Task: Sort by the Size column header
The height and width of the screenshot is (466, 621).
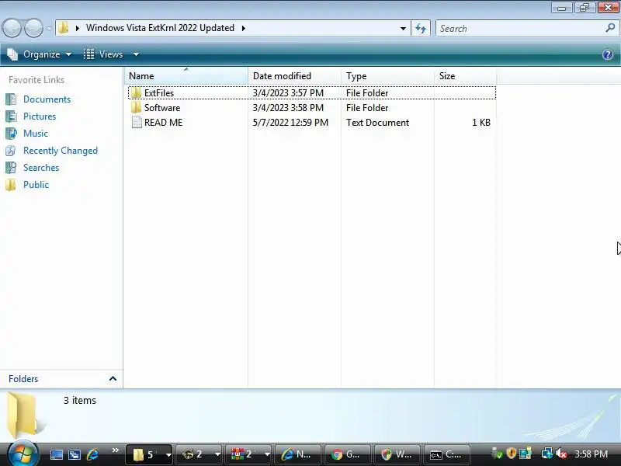Action: click(x=465, y=75)
